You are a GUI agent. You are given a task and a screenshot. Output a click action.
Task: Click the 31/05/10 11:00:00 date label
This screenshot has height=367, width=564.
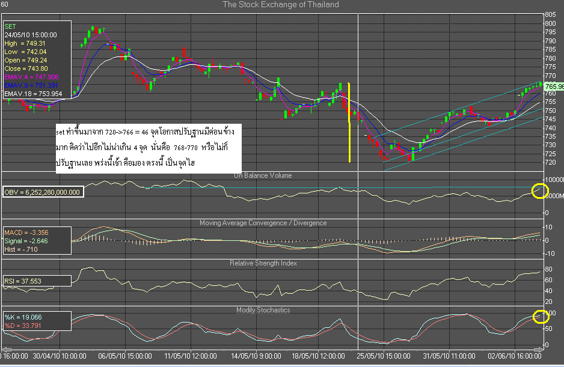point(449,356)
